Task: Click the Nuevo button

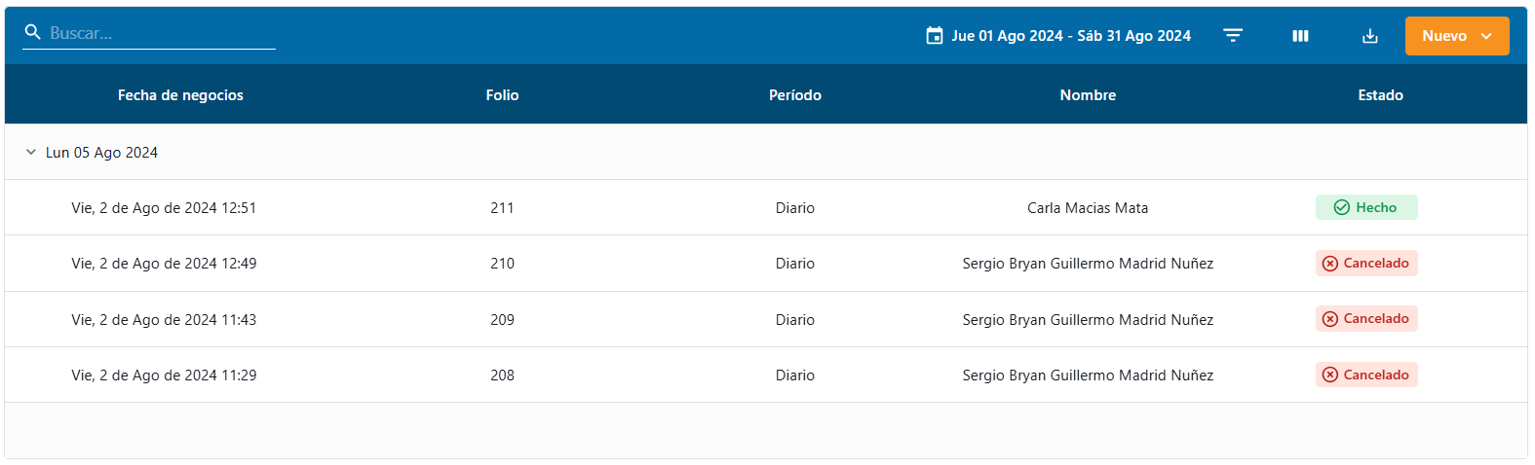Action: [x=1443, y=36]
